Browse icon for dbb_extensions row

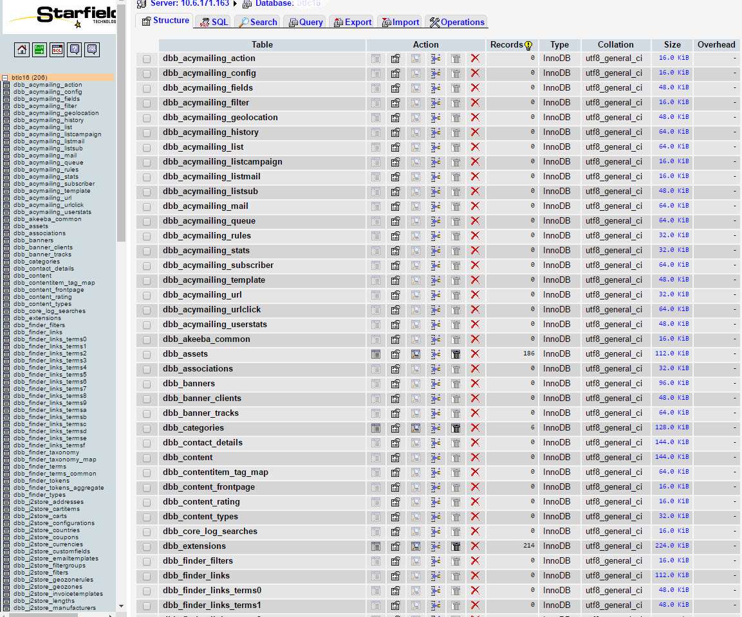(376, 546)
